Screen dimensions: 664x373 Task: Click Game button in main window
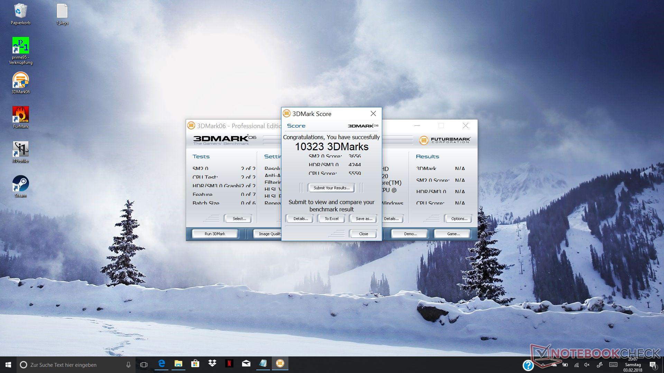tap(453, 234)
